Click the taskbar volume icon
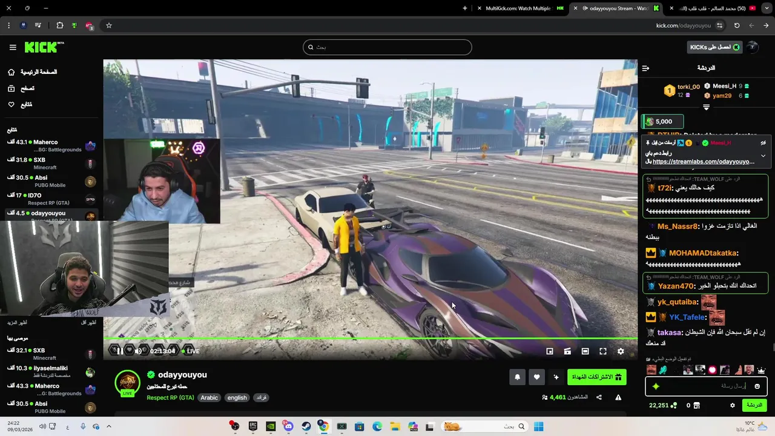 coord(42,426)
